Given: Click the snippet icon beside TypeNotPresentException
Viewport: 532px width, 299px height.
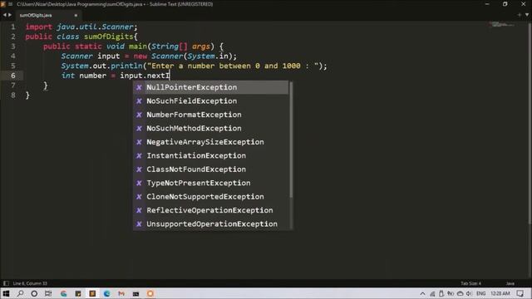Looking at the screenshot, I should tap(139, 183).
